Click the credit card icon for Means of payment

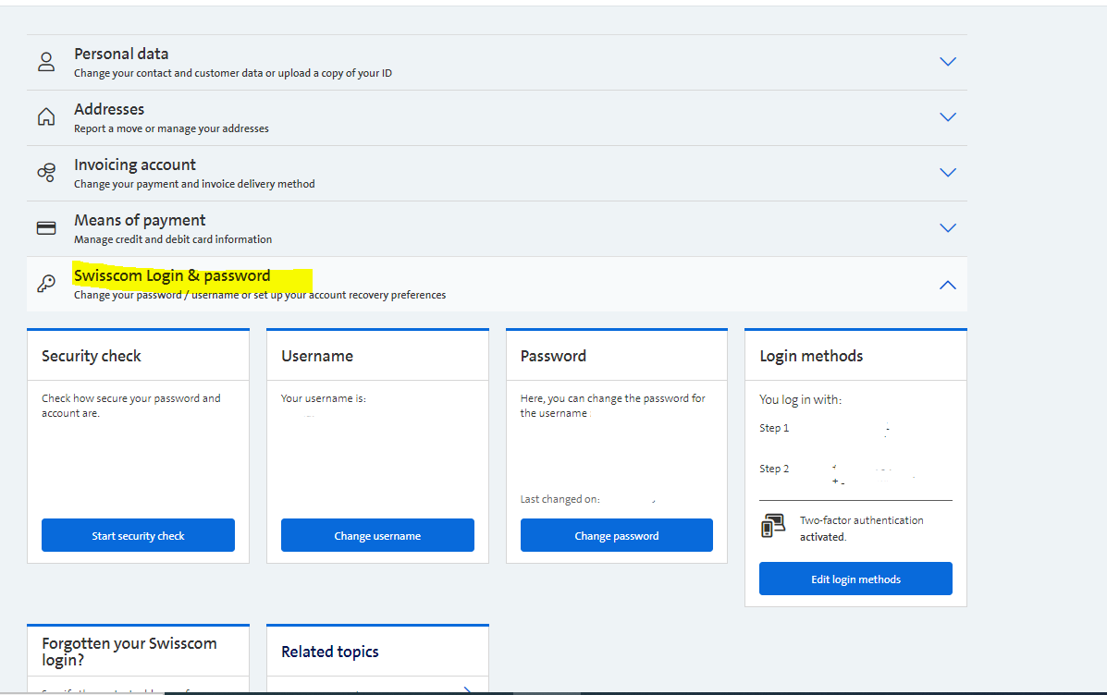click(46, 228)
